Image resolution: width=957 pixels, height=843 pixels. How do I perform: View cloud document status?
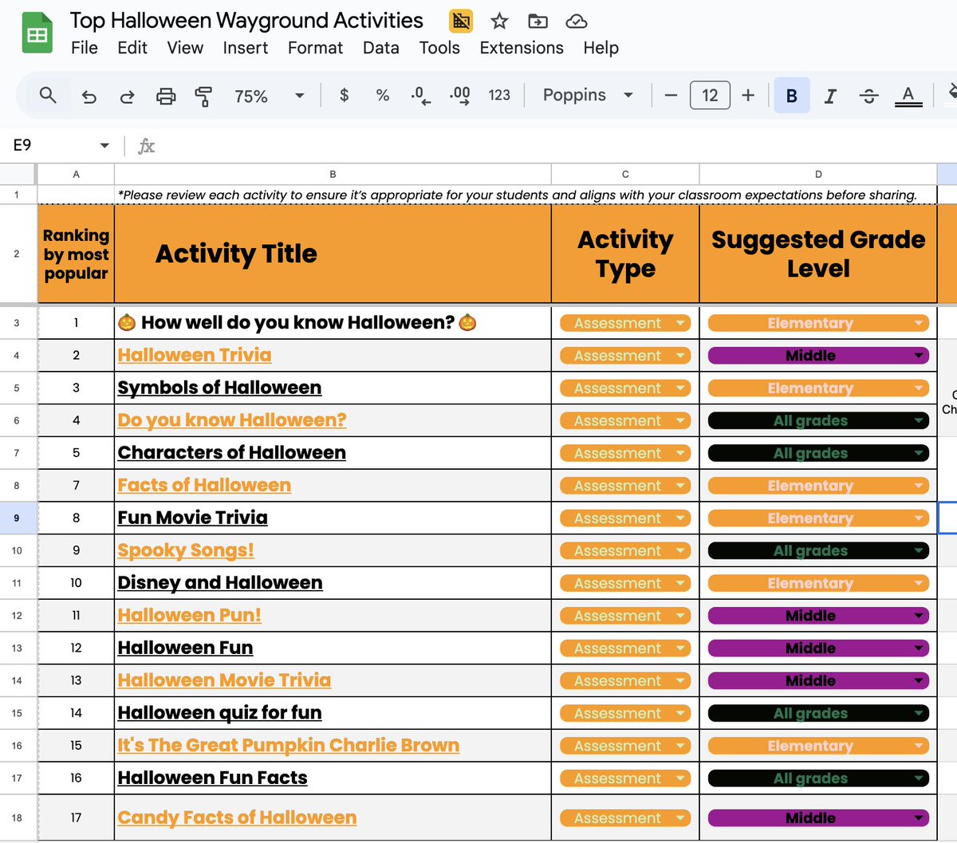point(577,21)
